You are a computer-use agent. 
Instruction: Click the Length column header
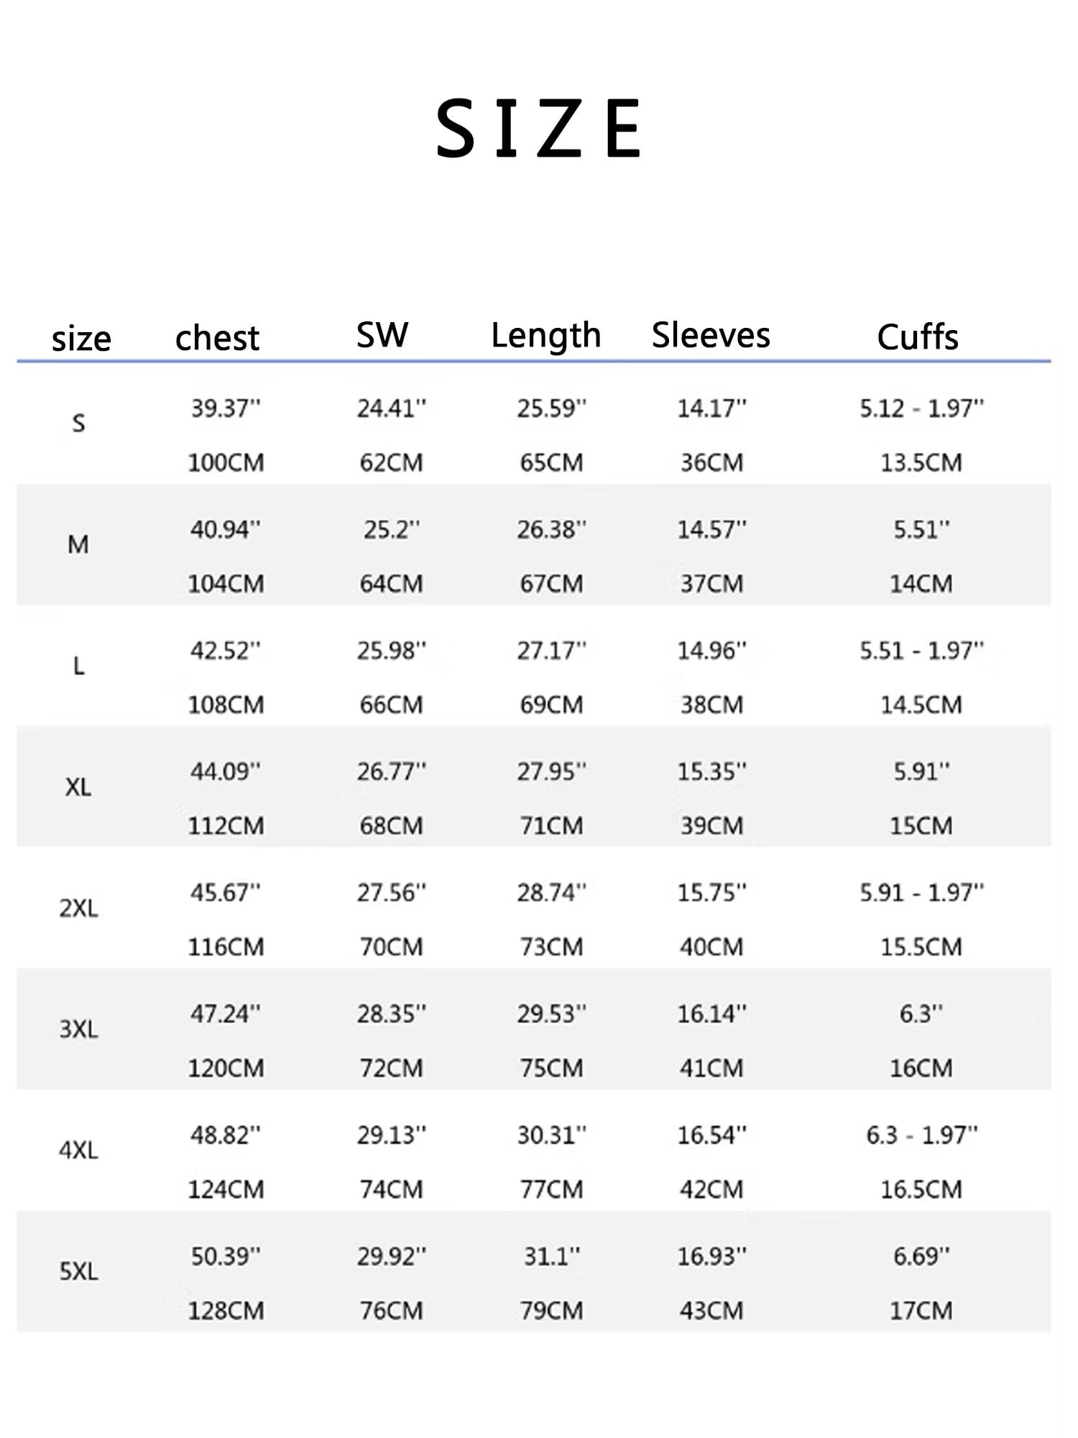coord(545,336)
